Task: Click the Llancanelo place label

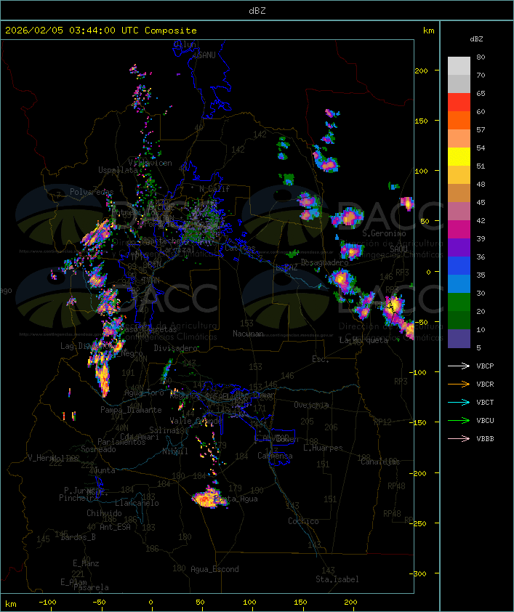Action: click(x=137, y=503)
